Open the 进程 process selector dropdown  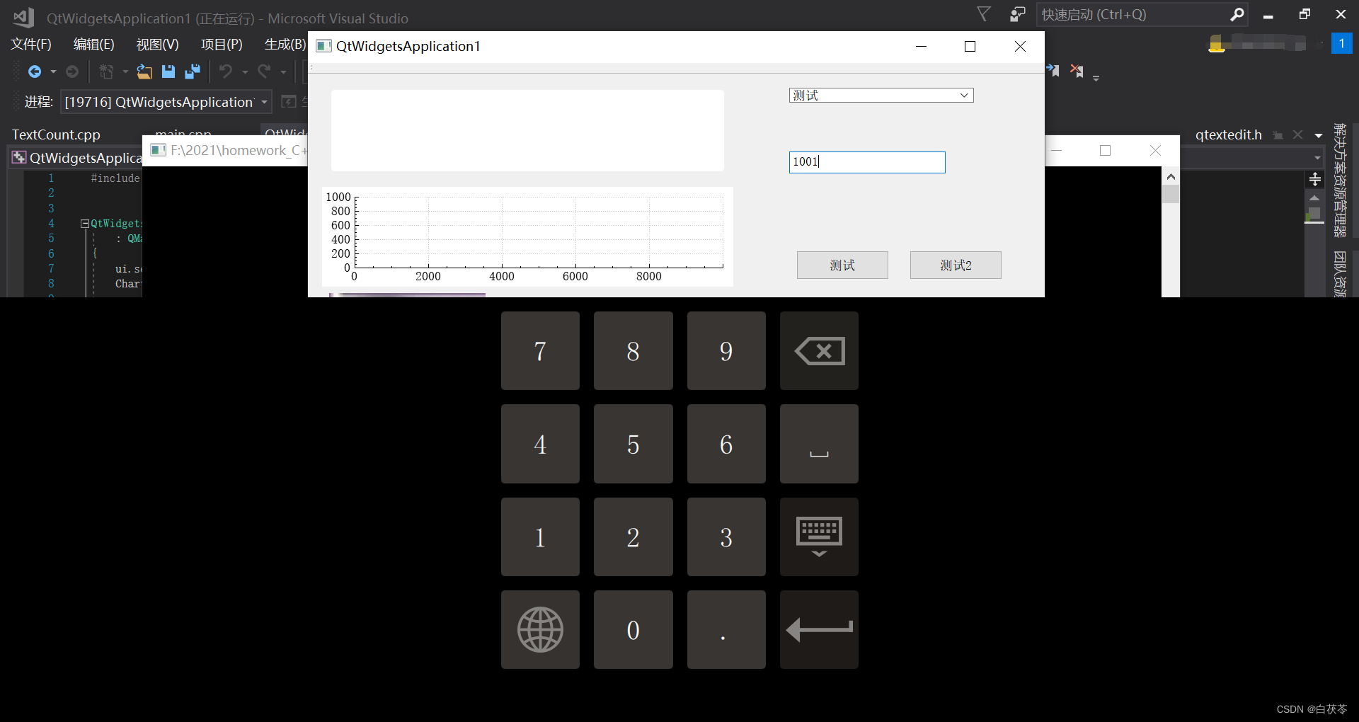pyautogui.click(x=263, y=102)
